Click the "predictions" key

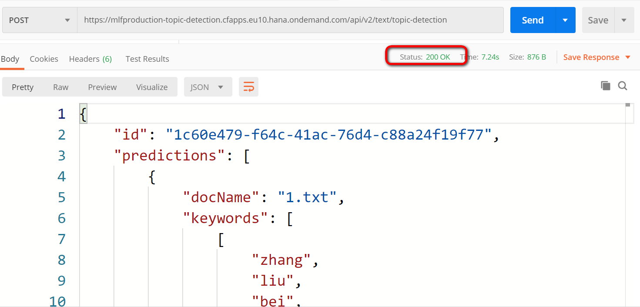click(170, 155)
